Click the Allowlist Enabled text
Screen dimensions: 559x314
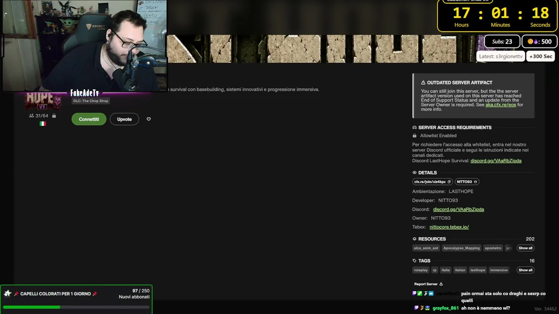[x=438, y=136]
